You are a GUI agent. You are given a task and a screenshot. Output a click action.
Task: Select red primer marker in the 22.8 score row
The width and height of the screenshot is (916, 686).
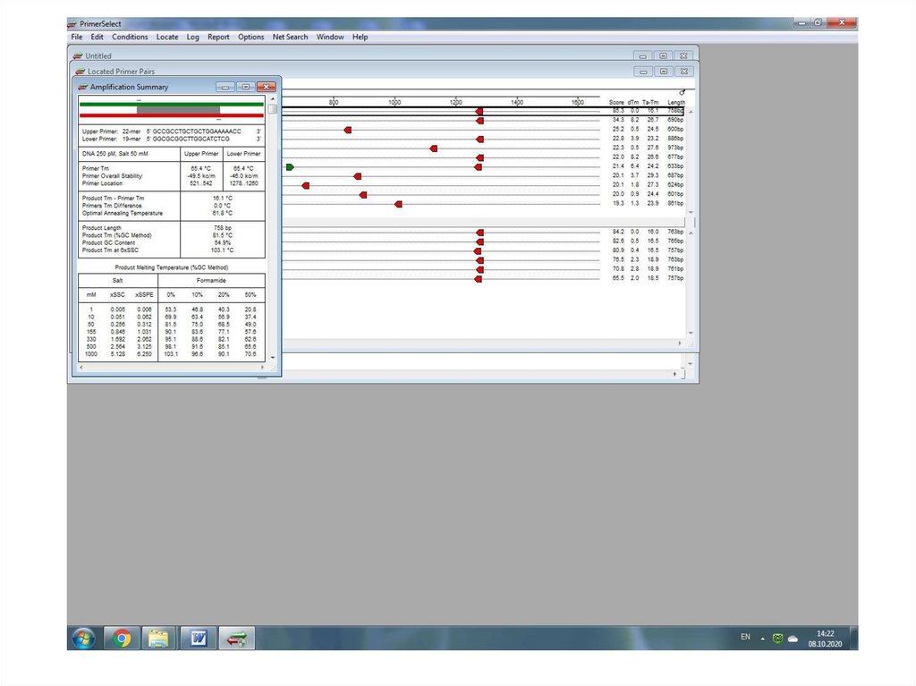[479, 139]
